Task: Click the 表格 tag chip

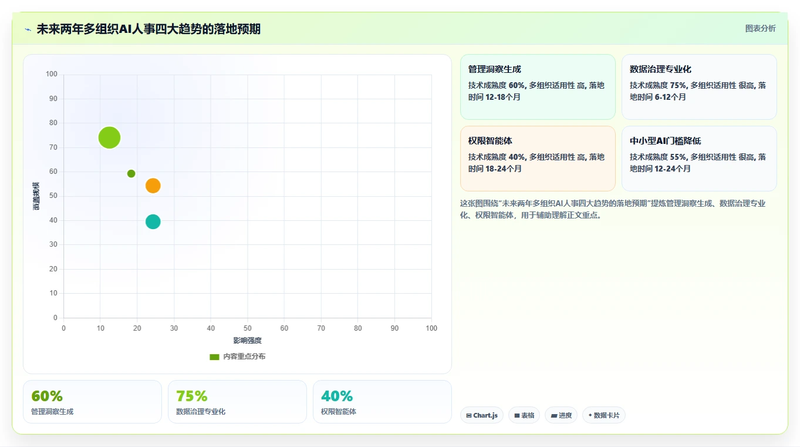Action: (524, 415)
